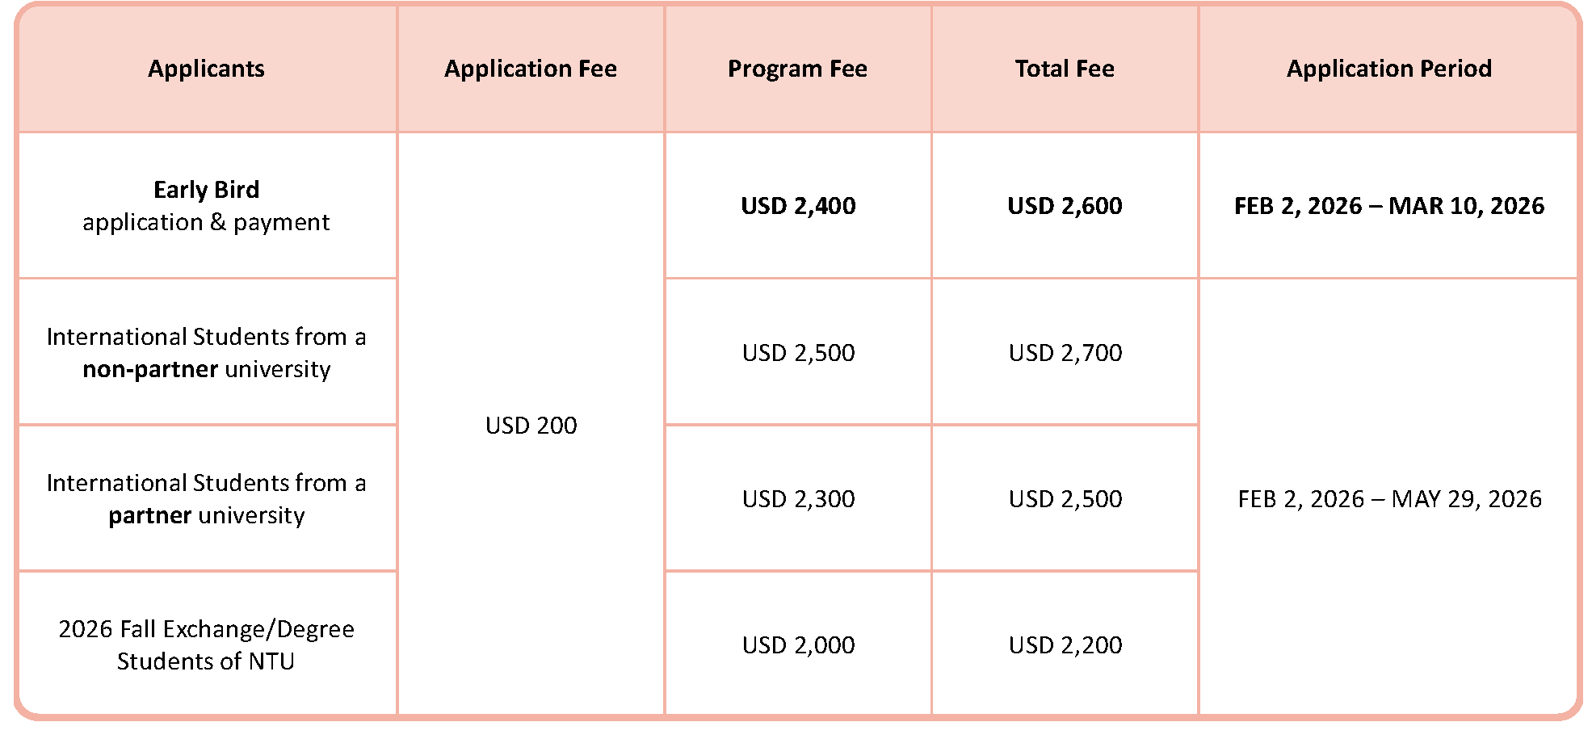Select the USD 2,400 program fee
Screen dimensions: 1592x743
798,206
